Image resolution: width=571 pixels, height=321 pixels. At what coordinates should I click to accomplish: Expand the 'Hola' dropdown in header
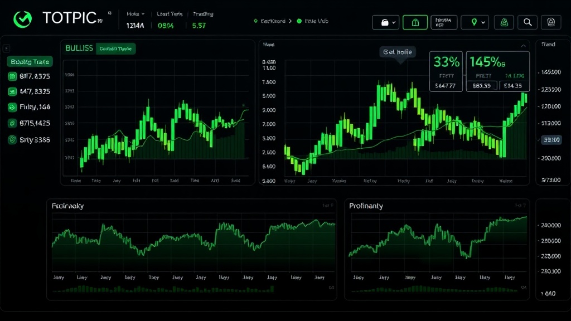click(x=136, y=14)
